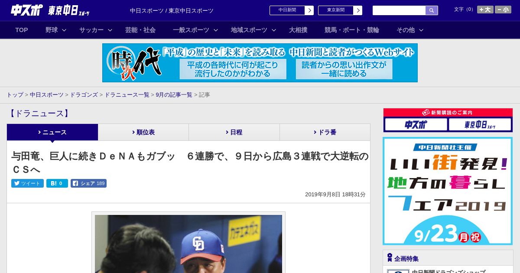The image size is (520, 273).
Task: Click the arrow beside 中日新聞 button
Action: pyautogui.click(x=309, y=10)
